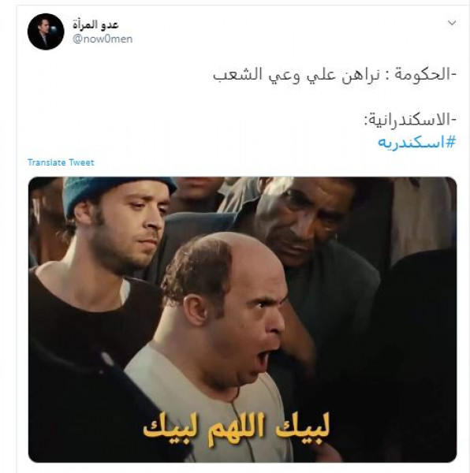Click the word Translate in Translate Tweet
Image resolution: width=470 pixels, height=473 pixels.
47,162
